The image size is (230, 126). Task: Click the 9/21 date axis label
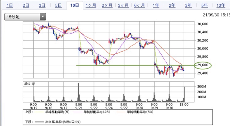click(79, 108)
